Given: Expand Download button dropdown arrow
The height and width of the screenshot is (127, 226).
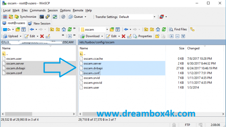Looking at the screenshot, I should [102, 36].
